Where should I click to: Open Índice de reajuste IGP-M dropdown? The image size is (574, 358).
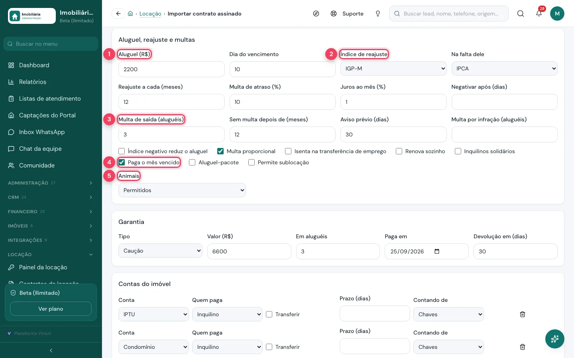click(x=393, y=68)
